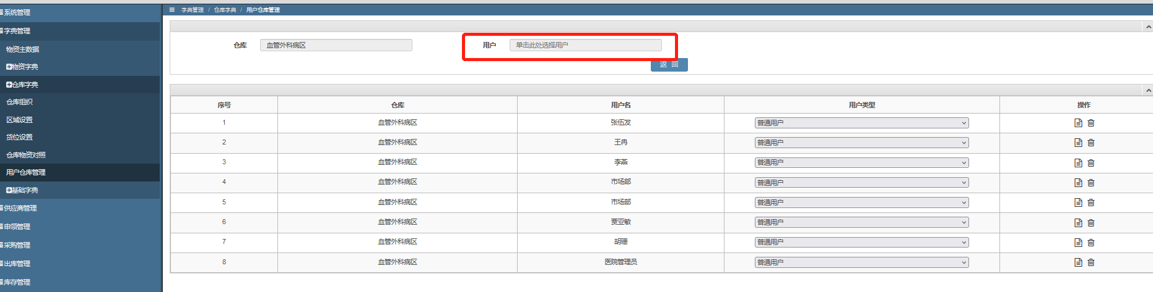Collapse the search panel with its top-right caret
Viewport: 1153px width, 292px height.
click(x=1149, y=27)
